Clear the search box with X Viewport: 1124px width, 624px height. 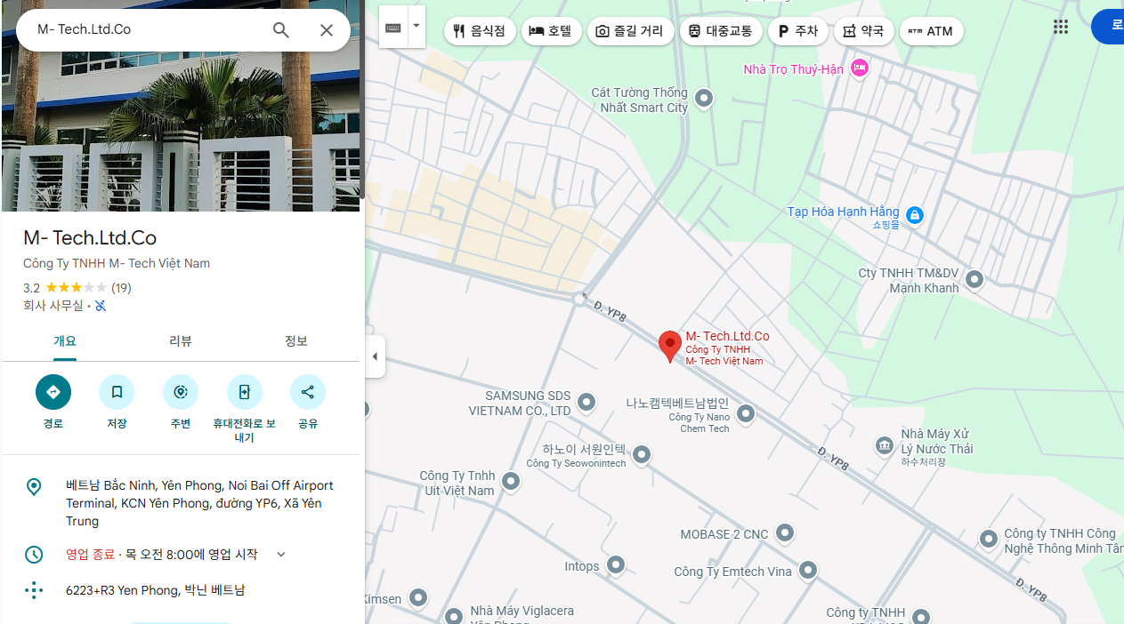tap(327, 30)
